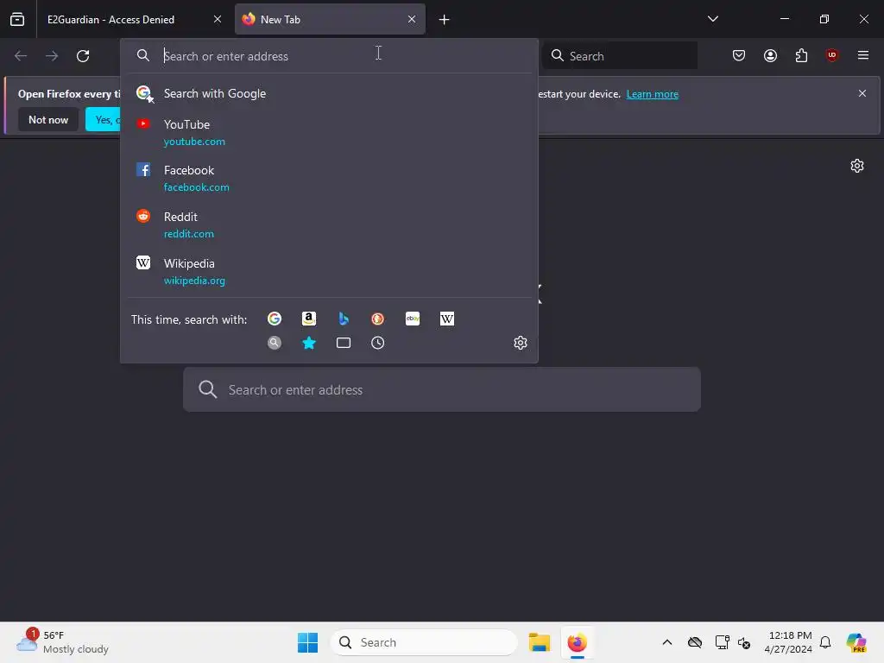Open the Facebook suggestion
884x663 pixels.
329,178
